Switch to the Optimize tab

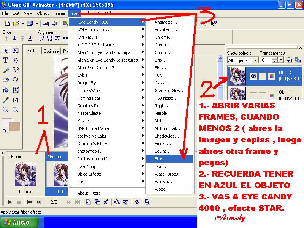click(x=51, y=51)
